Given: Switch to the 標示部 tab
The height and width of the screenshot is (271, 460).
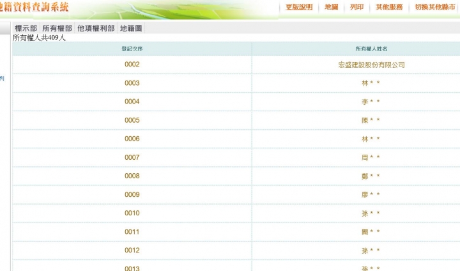Looking at the screenshot, I should (x=26, y=28).
